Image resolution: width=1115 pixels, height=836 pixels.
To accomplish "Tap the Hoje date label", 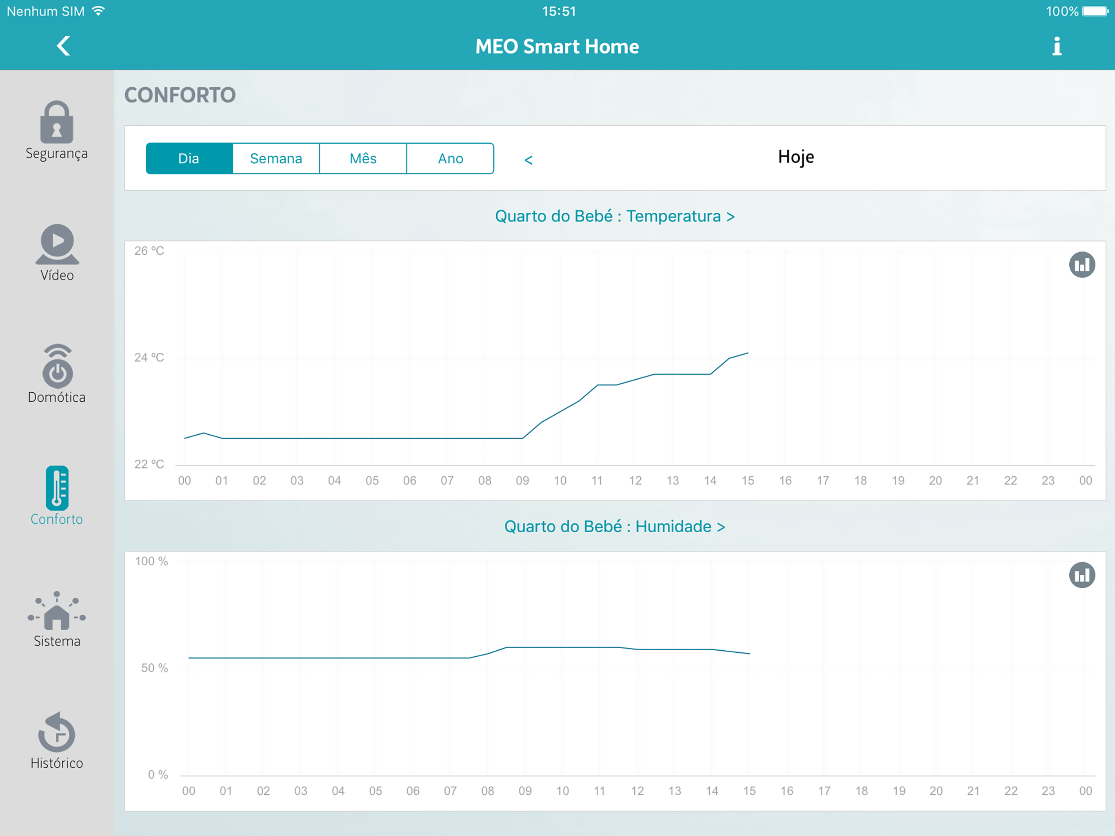I will click(795, 157).
